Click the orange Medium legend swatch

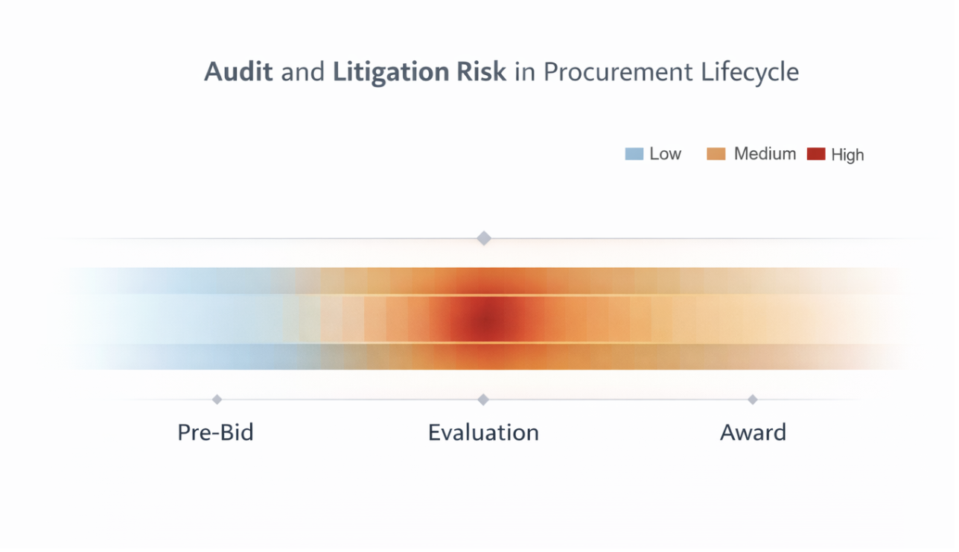(716, 154)
